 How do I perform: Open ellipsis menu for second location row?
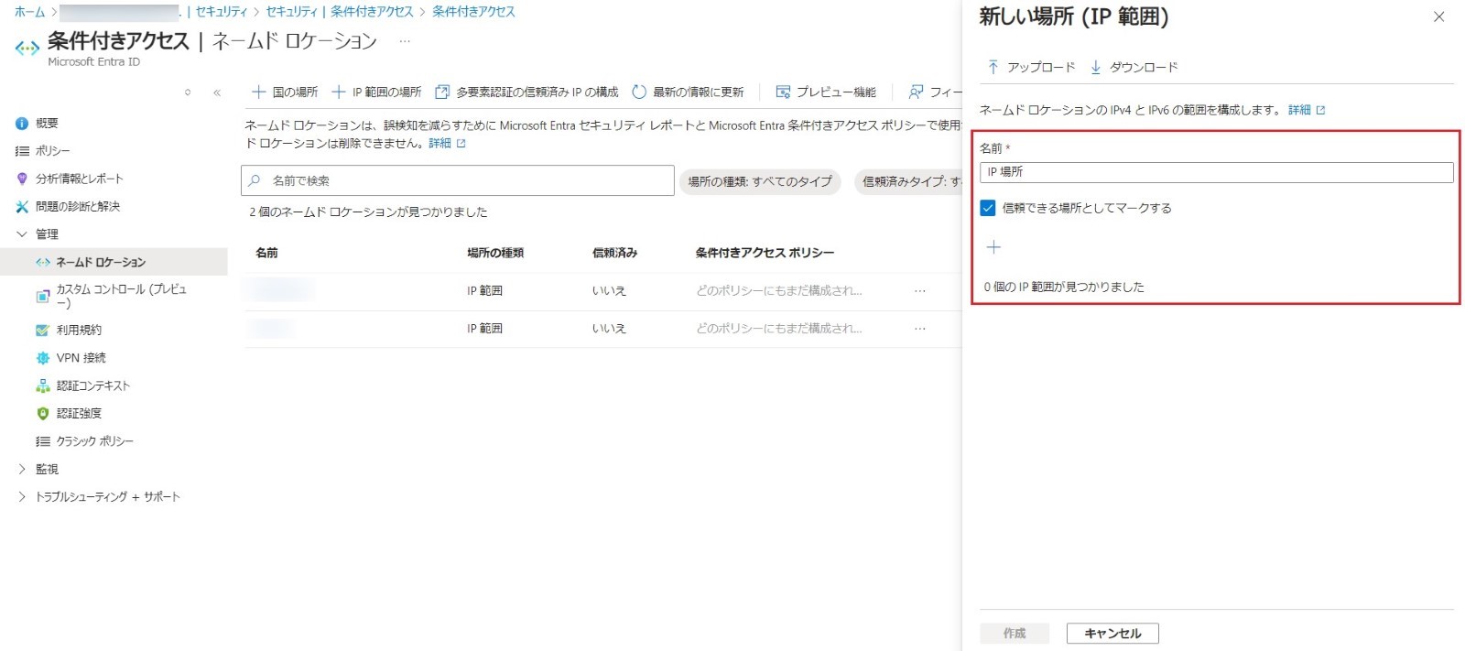click(x=919, y=328)
